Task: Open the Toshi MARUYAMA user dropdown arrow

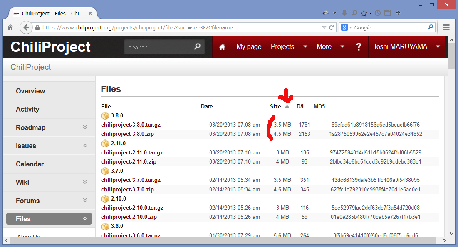Action: [438, 46]
